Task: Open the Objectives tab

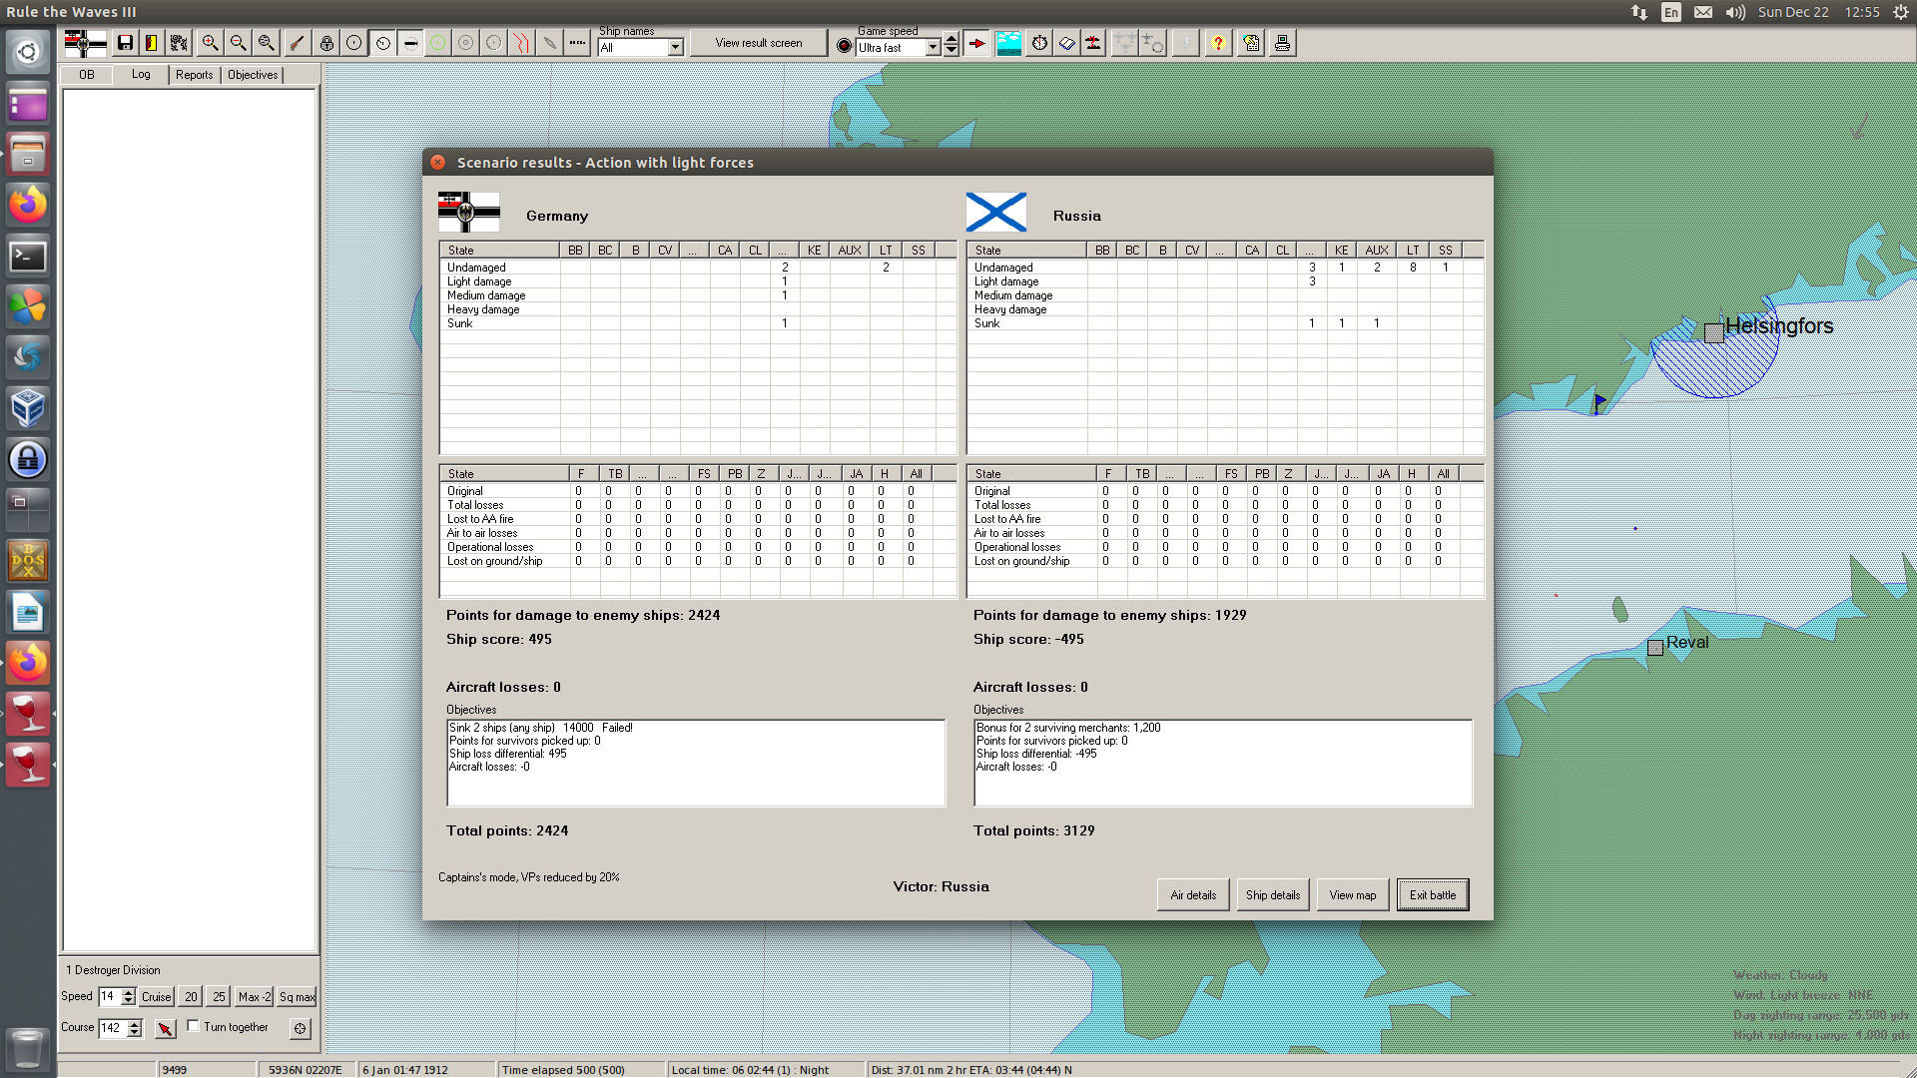Action: coord(253,75)
